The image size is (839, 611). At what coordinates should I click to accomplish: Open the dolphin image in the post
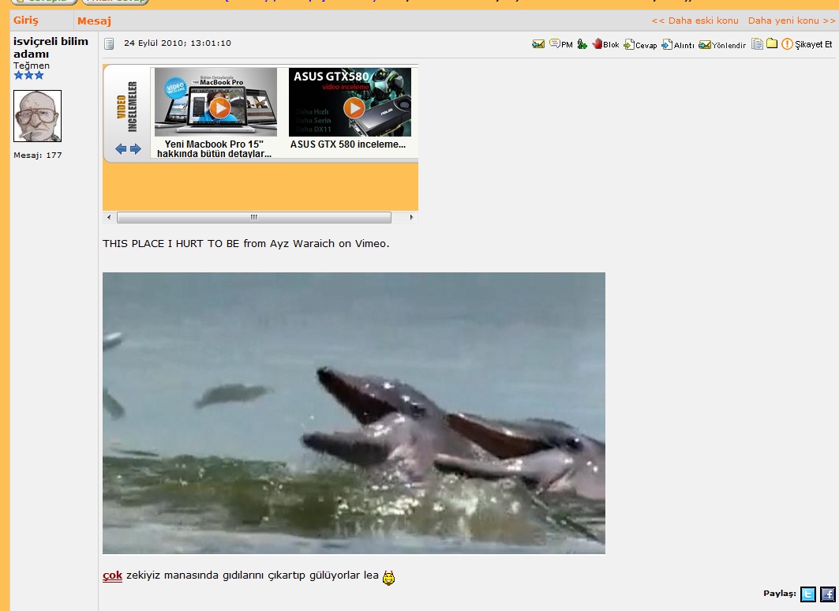pos(354,413)
